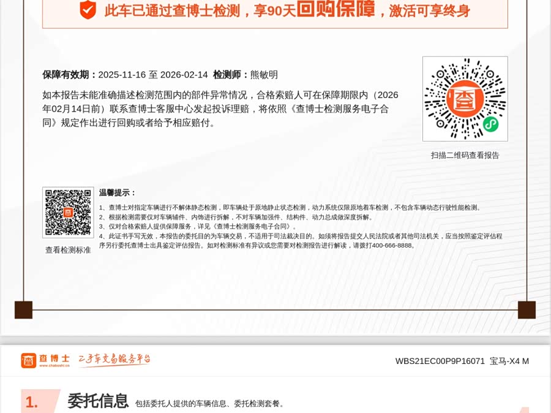Select the VIN WBS21EC00P9P16071

pos(440,361)
